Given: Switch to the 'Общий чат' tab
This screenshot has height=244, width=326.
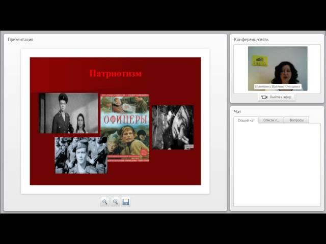Looking at the screenshot, I should [x=246, y=120].
